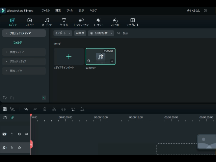216x162 pixels.
Task: Collapse the media sidebar panel arrow
Action: click(x=44, y=98)
